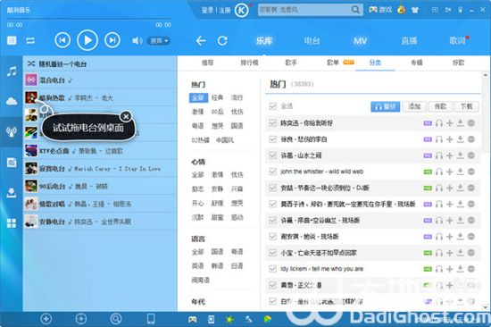The width and height of the screenshot is (491, 327).
Task: Open the downloads sidebar icon
Action: 12,193
